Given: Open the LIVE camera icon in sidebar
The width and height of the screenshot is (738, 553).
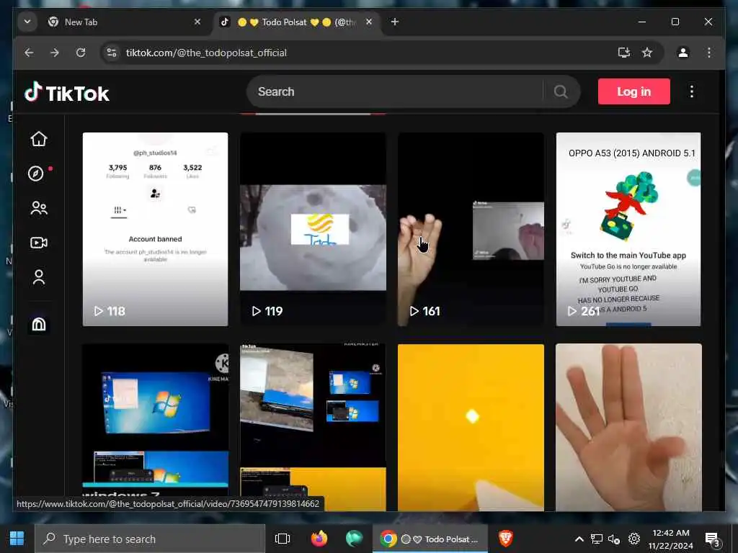Looking at the screenshot, I should pos(39,243).
